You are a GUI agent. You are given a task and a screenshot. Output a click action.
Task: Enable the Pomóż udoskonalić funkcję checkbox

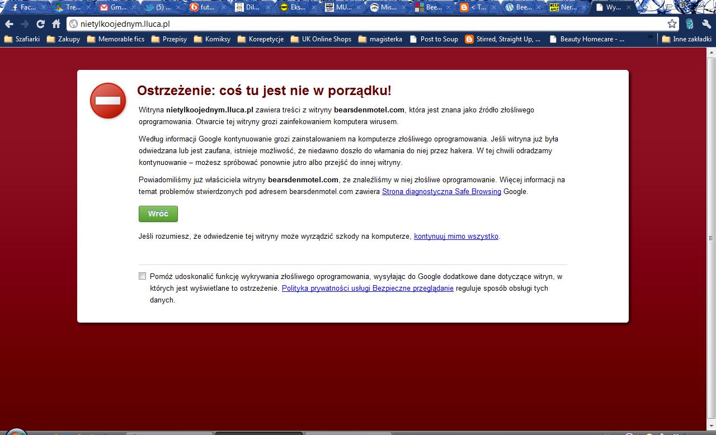pos(142,276)
